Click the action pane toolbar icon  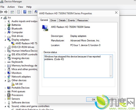coord(30,12)
